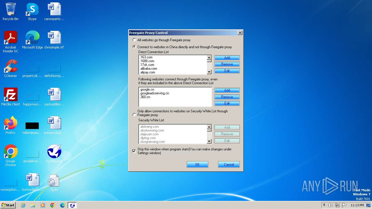
Task: Switch to Freegate in the taskbar
Action: tap(72, 205)
